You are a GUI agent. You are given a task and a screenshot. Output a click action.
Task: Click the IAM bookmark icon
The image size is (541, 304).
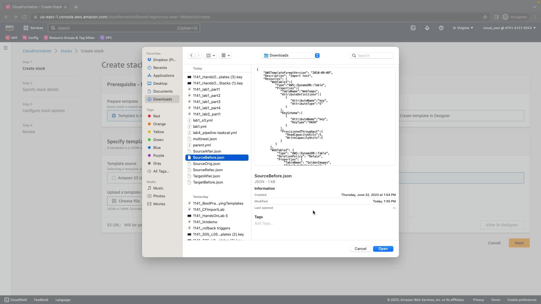(x=8, y=38)
